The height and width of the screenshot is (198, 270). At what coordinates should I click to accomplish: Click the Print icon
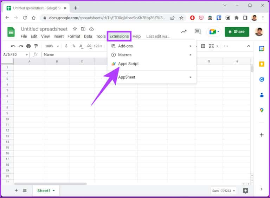[28, 46]
